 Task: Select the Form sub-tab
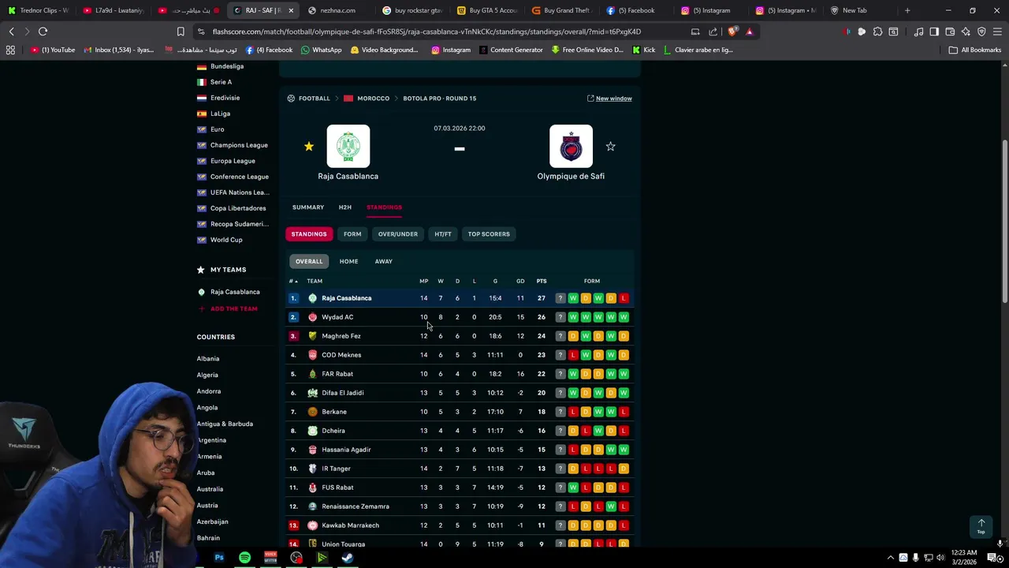click(x=352, y=234)
